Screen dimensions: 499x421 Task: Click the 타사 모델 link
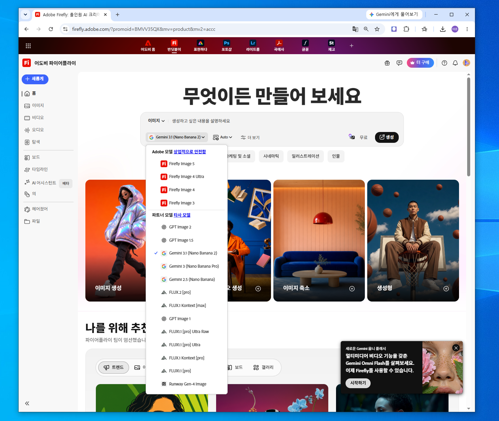click(182, 215)
